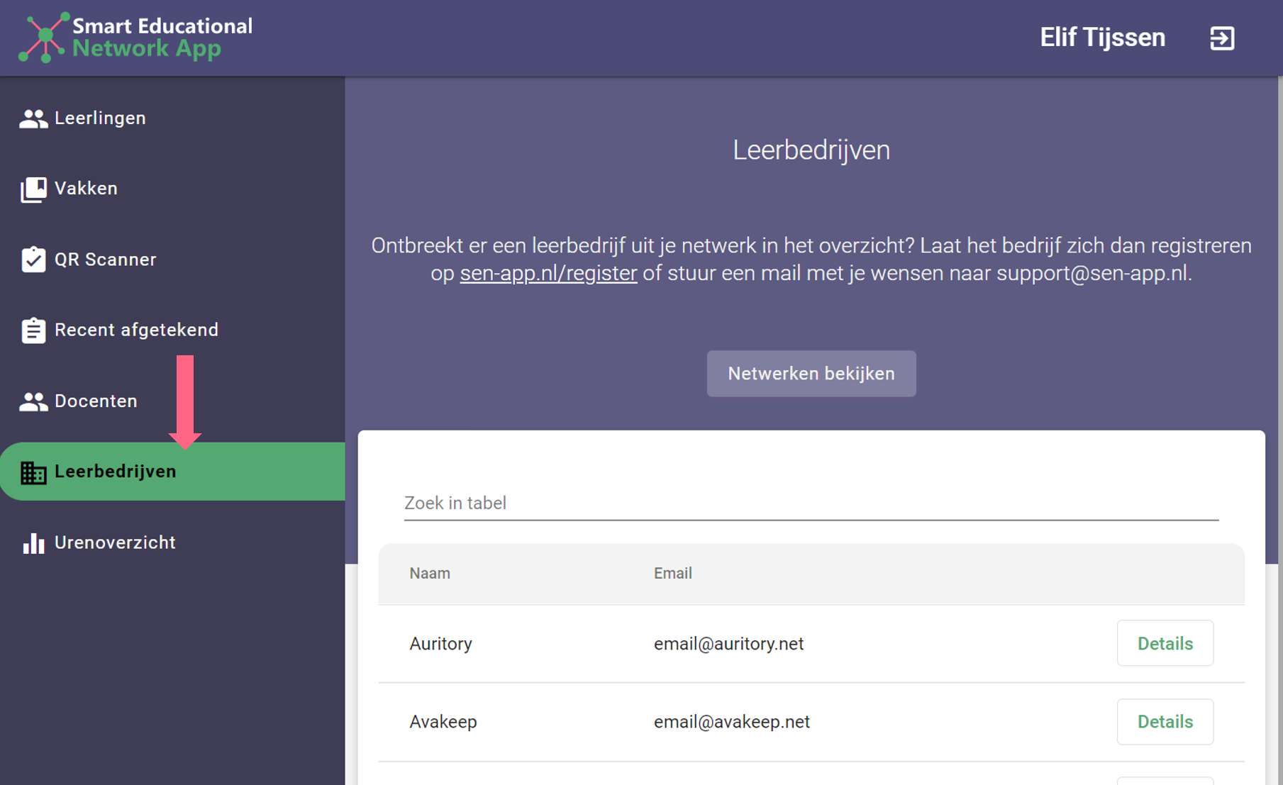Select the Leerbedrijven menu item
The image size is (1283, 785).
click(172, 472)
